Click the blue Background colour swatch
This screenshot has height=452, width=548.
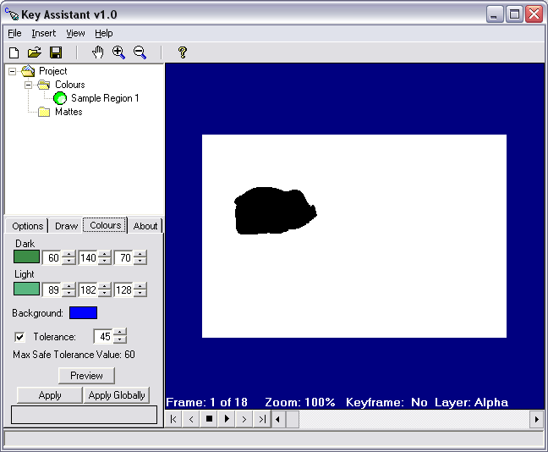click(83, 313)
